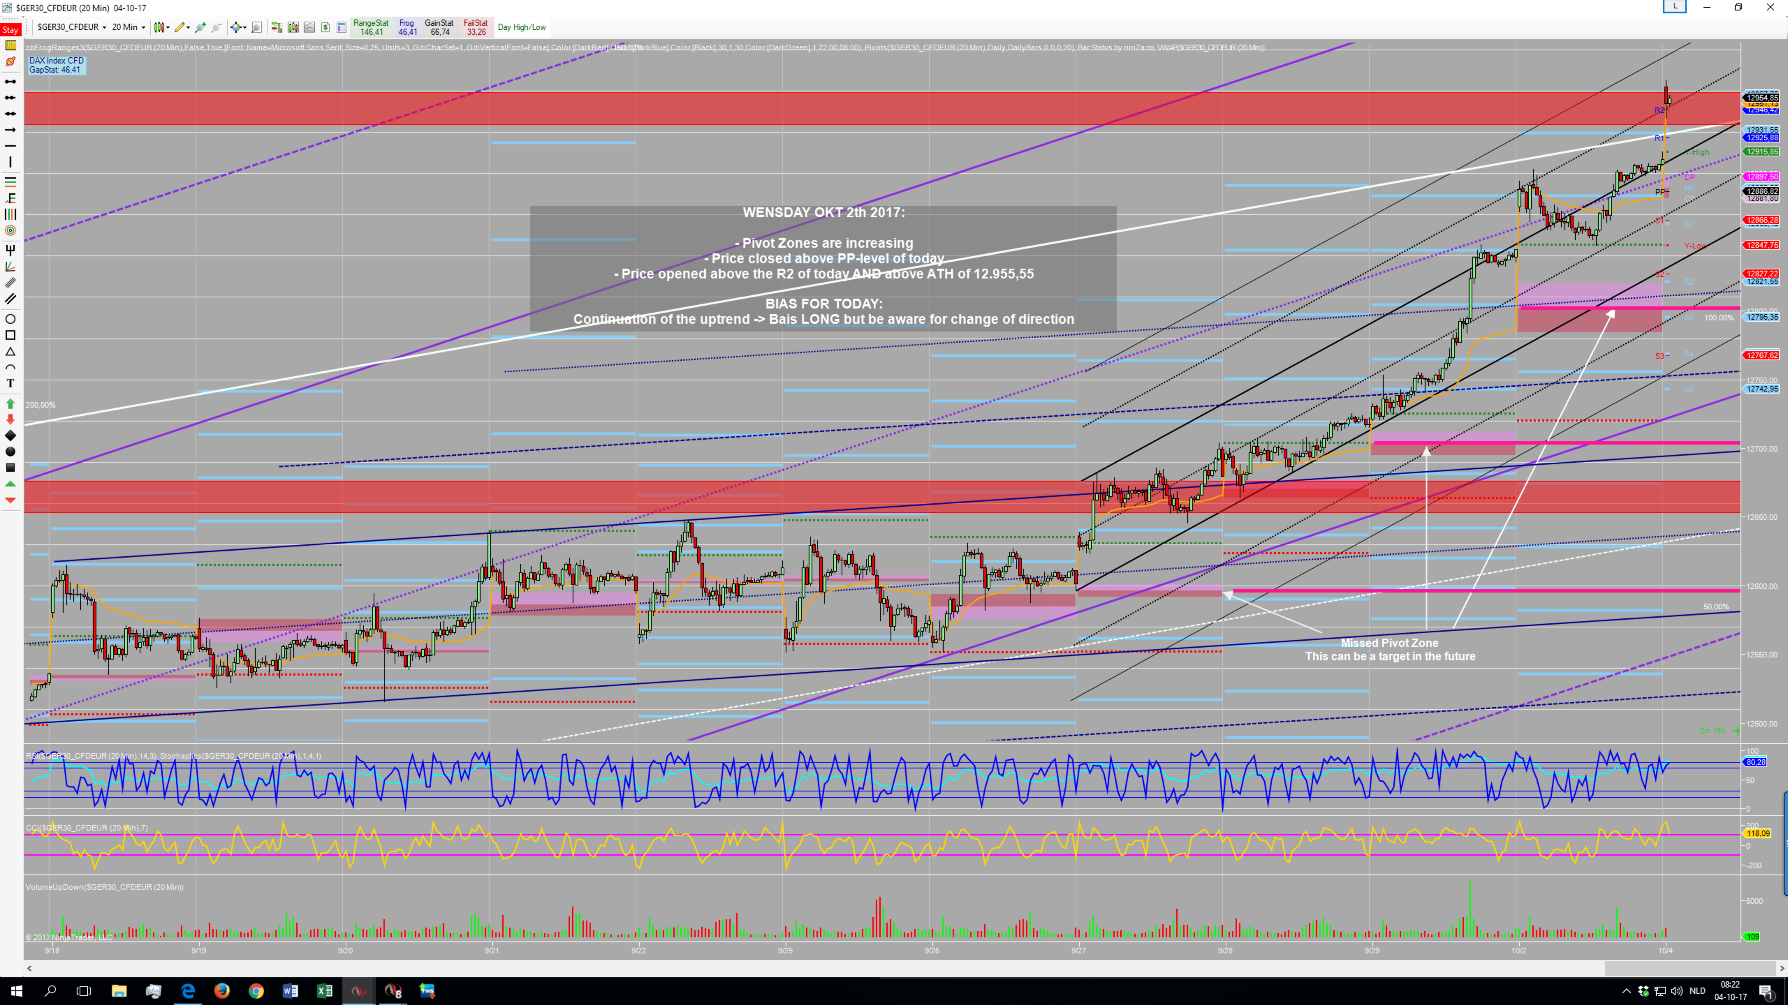Select the line drawing tool
Viewport: 1788px width, 1005px height.
click(x=10, y=82)
